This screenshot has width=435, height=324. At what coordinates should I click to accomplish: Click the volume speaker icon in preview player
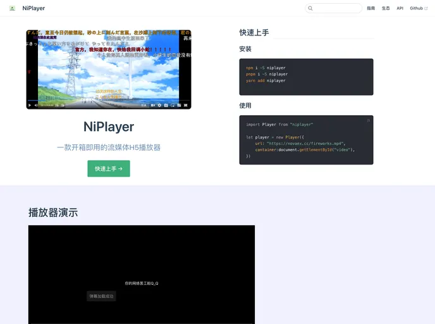36,105
